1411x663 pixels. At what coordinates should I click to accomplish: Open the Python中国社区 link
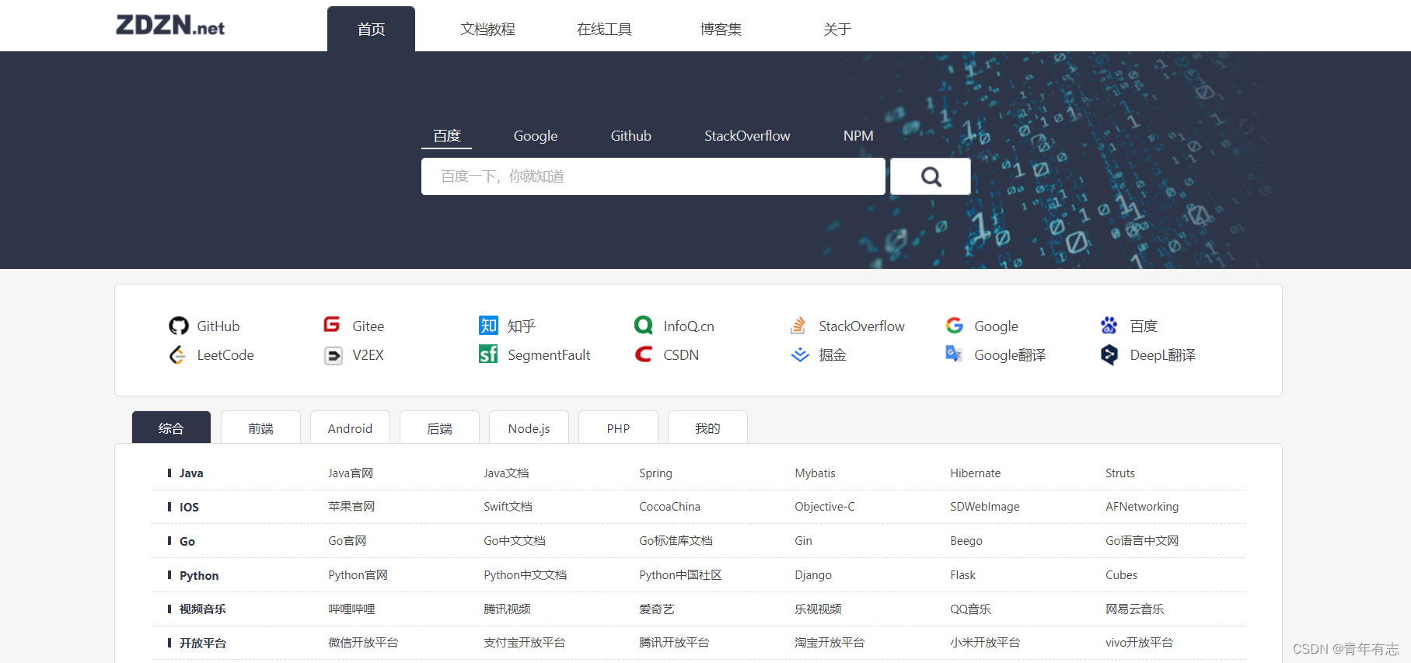680,574
